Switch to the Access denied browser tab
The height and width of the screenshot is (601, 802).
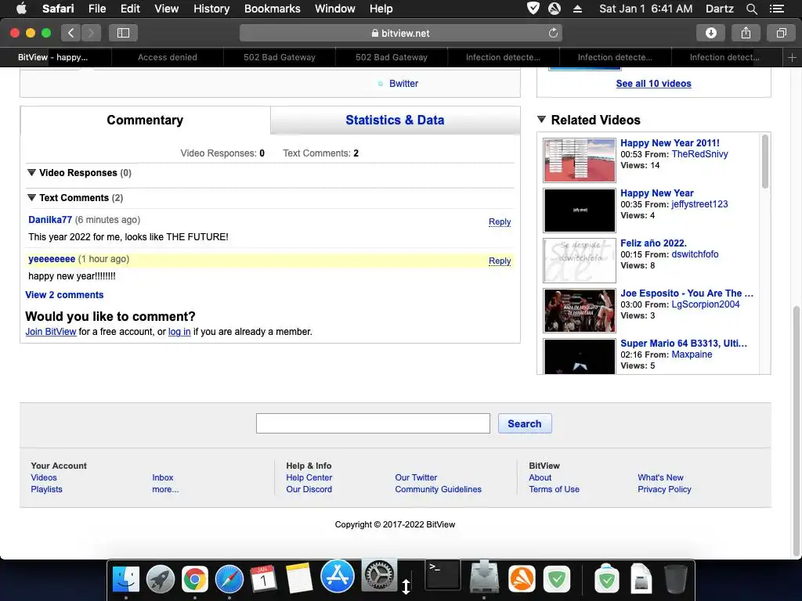click(168, 58)
